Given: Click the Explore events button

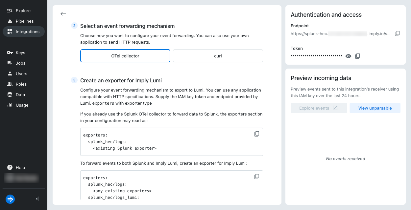Looking at the screenshot, I should [319, 108].
